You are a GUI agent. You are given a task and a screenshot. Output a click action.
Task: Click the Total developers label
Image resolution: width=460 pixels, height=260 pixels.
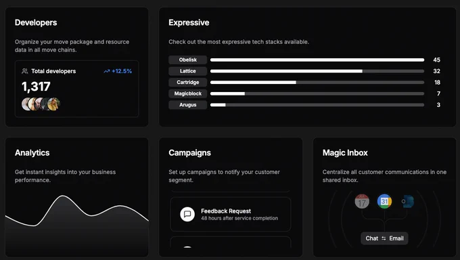(x=53, y=71)
